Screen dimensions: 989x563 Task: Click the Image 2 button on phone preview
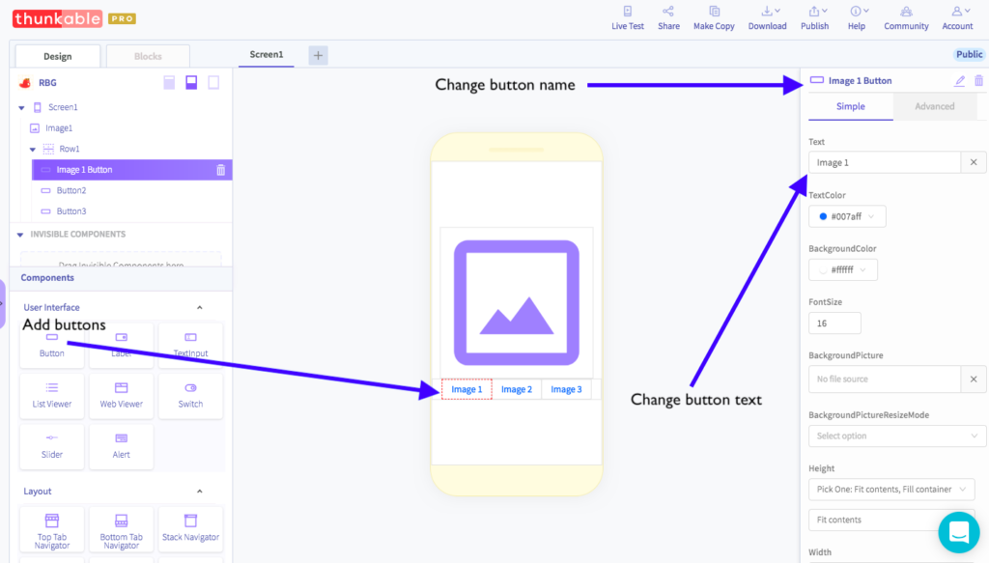click(x=517, y=389)
